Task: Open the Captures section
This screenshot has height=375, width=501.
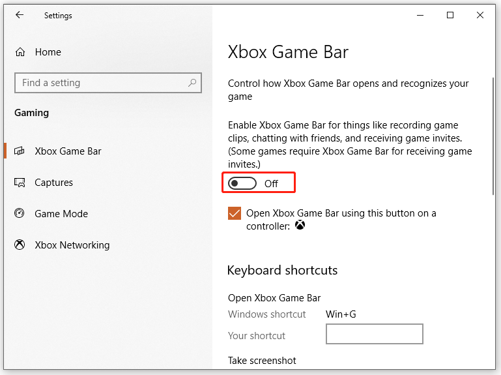Action: tap(53, 183)
